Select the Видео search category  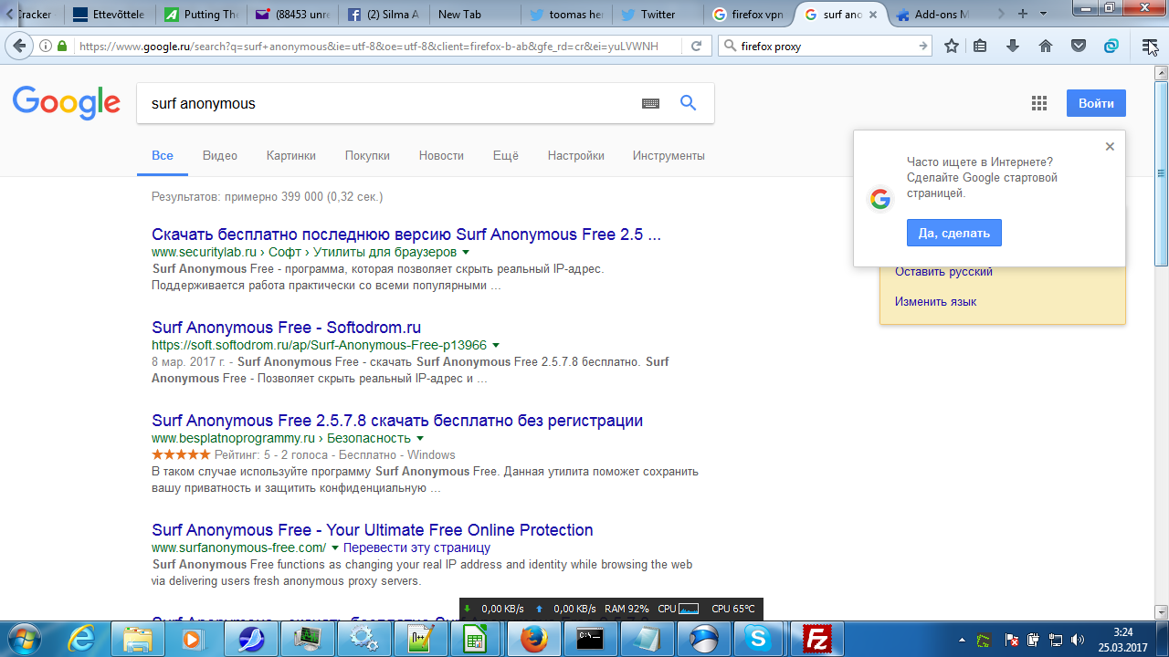(220, 155)
